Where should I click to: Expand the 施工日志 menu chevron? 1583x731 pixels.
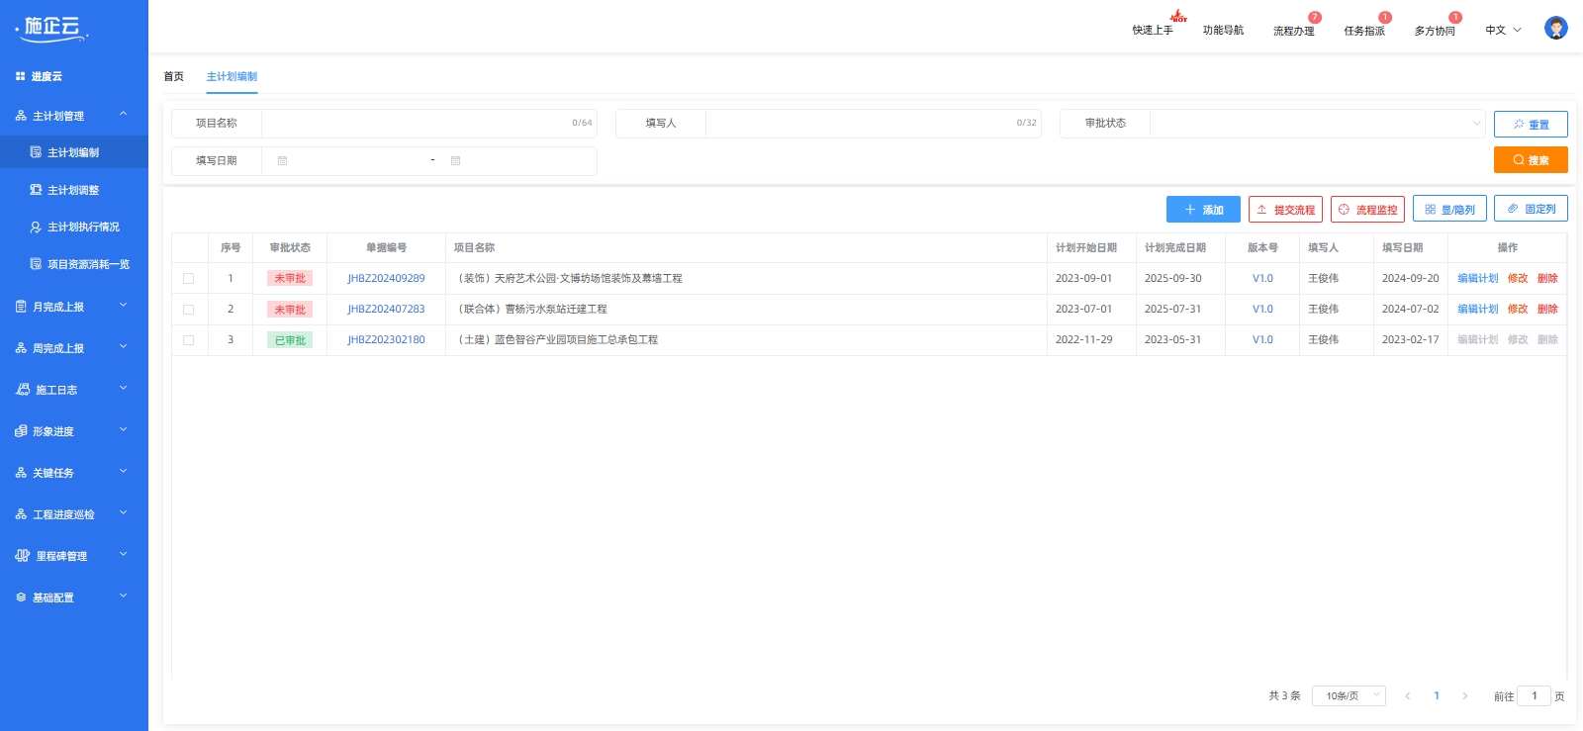[124, 389]
